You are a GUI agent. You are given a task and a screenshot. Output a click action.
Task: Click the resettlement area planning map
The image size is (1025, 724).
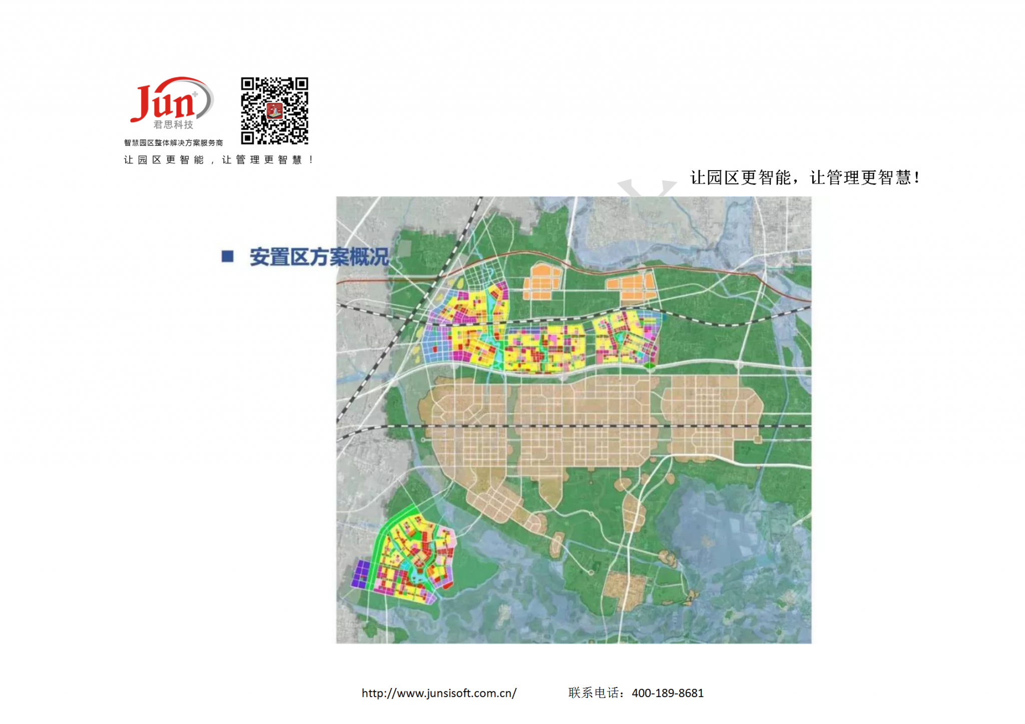point(574,420)
